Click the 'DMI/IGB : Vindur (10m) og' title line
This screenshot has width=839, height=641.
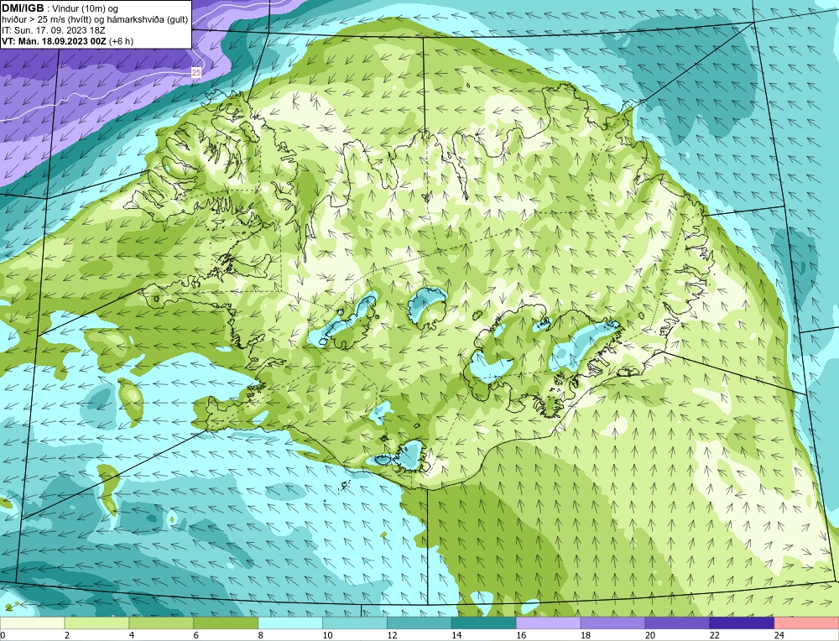[60, 8]
